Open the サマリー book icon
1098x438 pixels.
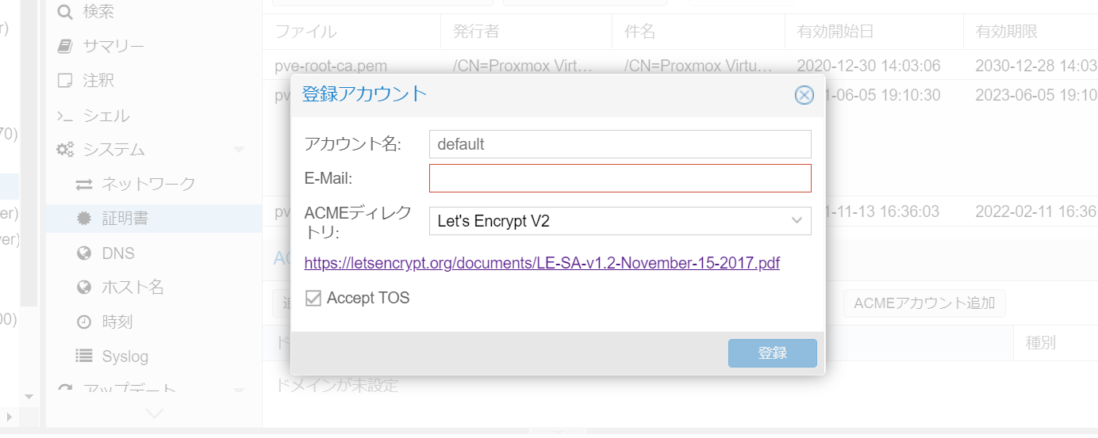click(65, 46)
